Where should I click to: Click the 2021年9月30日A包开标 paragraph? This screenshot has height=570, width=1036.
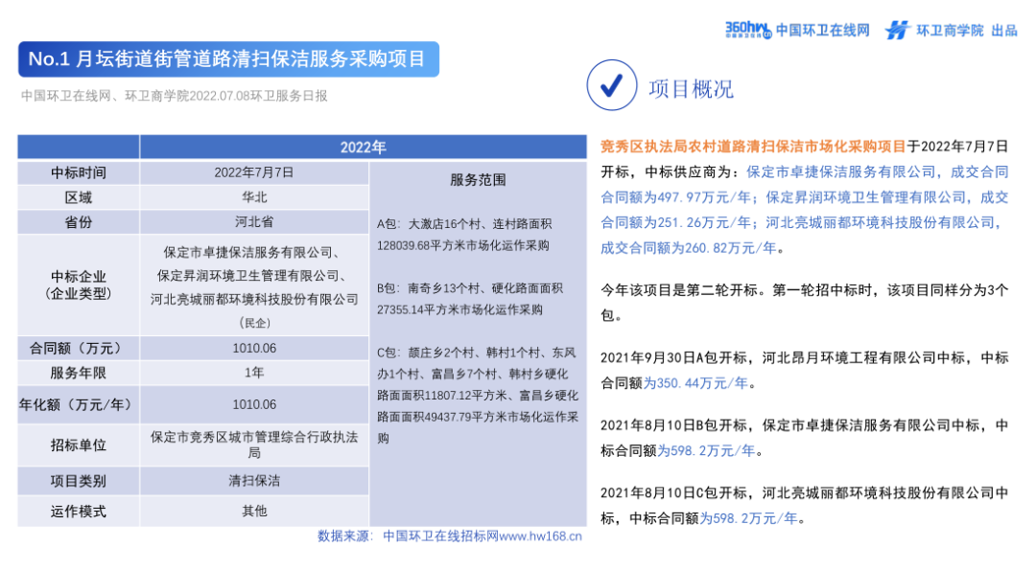[x=805, y=371]
